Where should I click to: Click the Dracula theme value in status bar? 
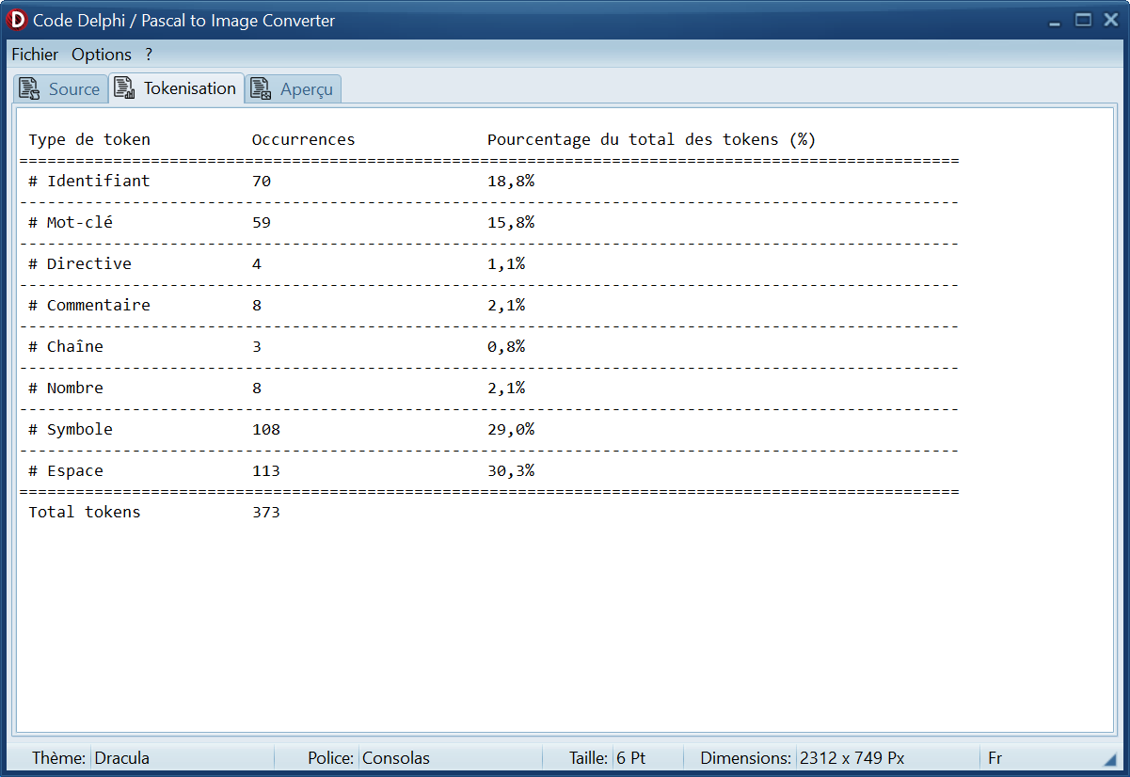[122, 758]
